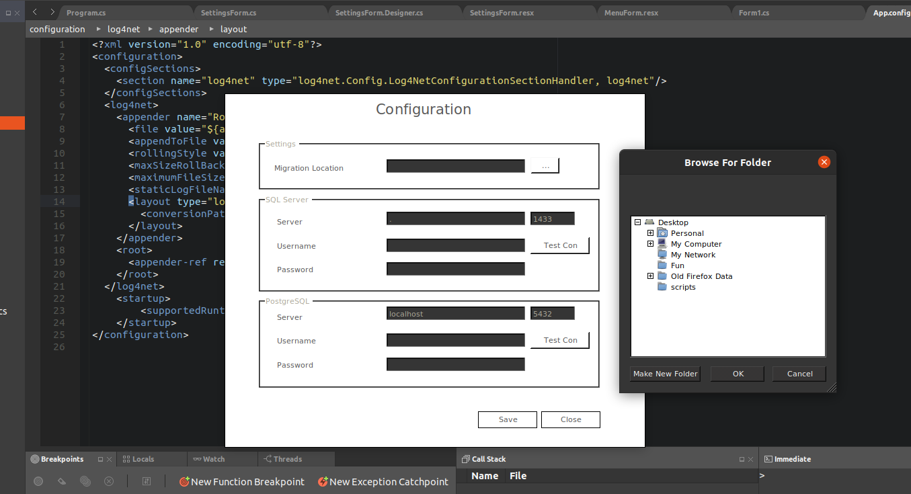The width and height of the screenshot is (911, 494).
Task: Close the Browse For Folder dialog
Action: (x=824, y=162)
